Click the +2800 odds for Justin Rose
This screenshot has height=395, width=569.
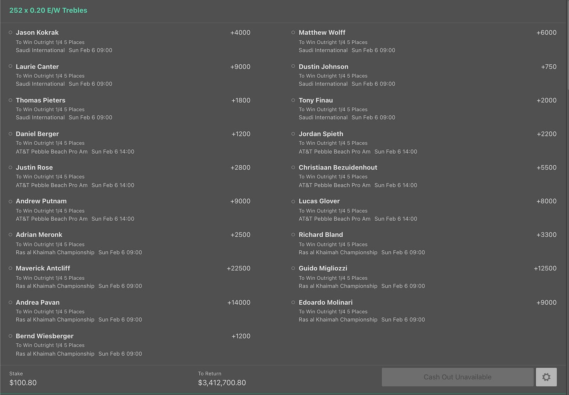240,167
